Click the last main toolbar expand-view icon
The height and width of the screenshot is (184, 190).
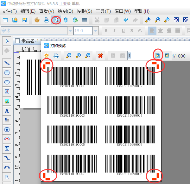186,20
